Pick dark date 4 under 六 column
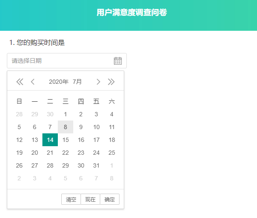Viewport: 257px width, 218px height. coord(112,114)
